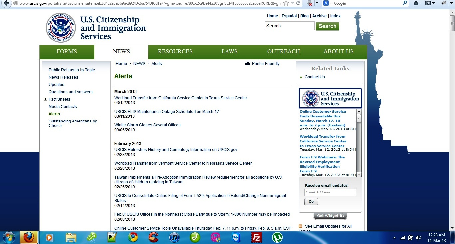455x244 pixels.
Task: Click the download blocker icon with red X
Action: [x=309, y=3]
